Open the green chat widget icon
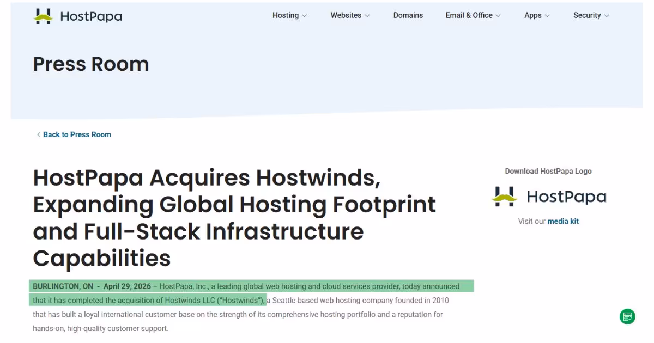The image size is (654, 343). tap(628, 316)
